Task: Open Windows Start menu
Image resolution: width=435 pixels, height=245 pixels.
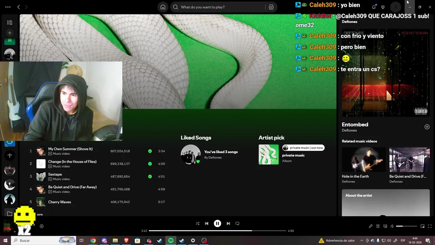Action: tap(5, 241)
